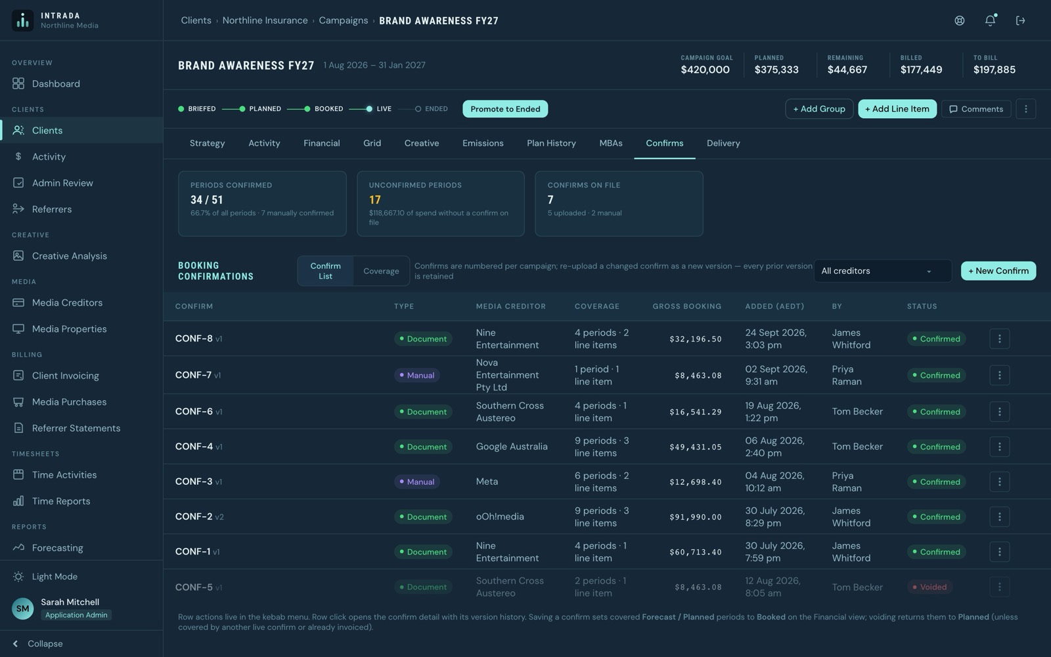Image resolution: width=1051 pixels, height=657 pixels.
Task: Click the Voided status badge for CONF-5
Action: tap(929, 587)
